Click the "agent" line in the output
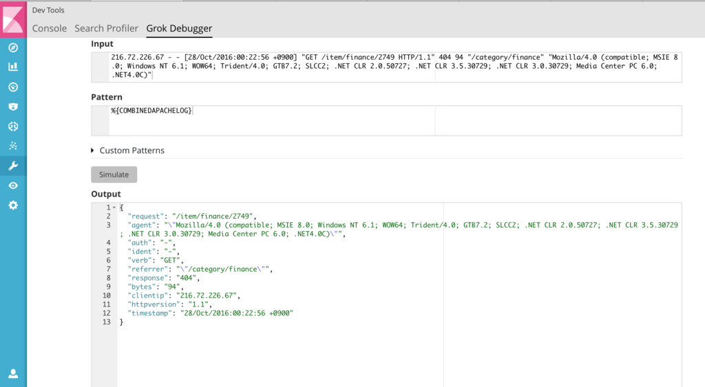Image resolution: width=705 pixels, height=387 pixels. 399,230
